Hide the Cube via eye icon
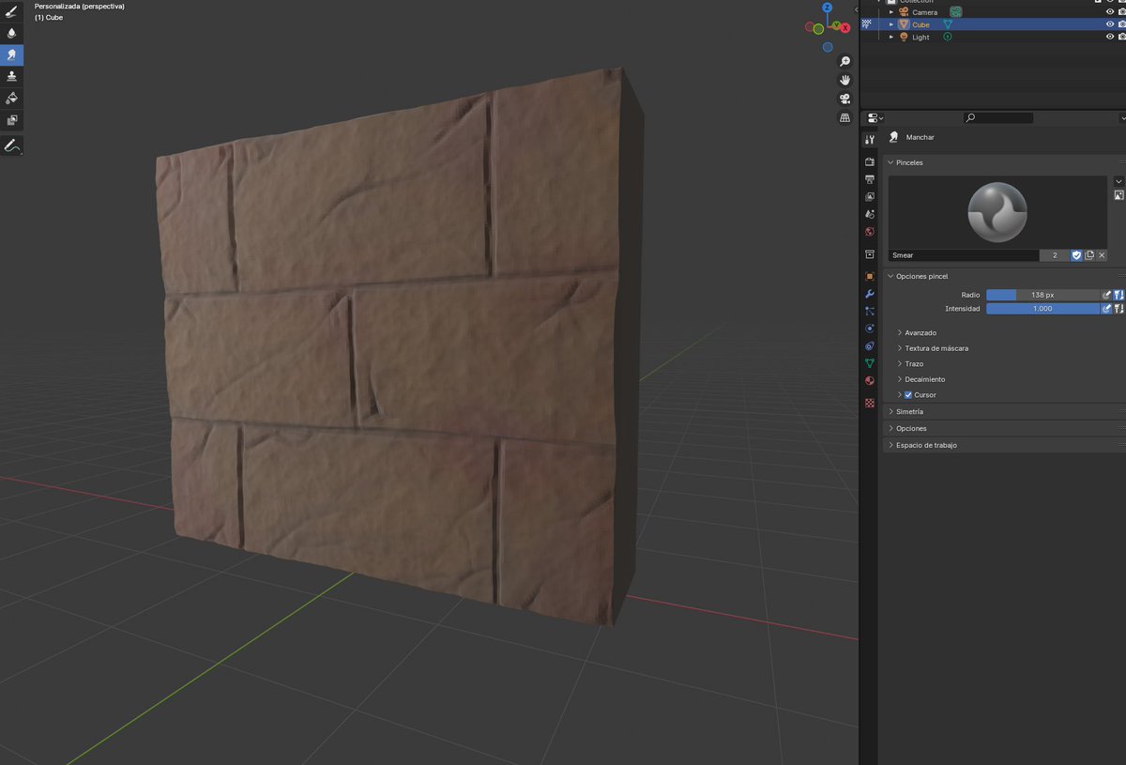The width and height of the screenshot is (1126, 765). 1110,24
